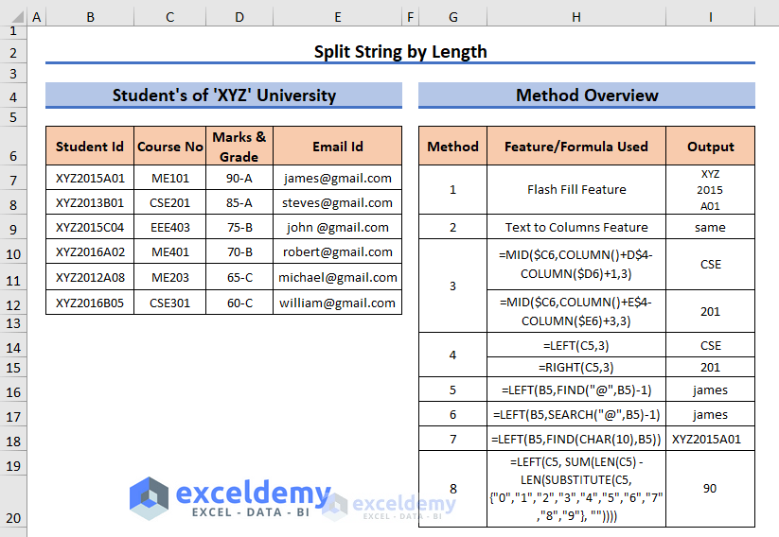The image size is (779, 537).
Task: Click the Course No header cell
Action: click(x=170, y=146)
